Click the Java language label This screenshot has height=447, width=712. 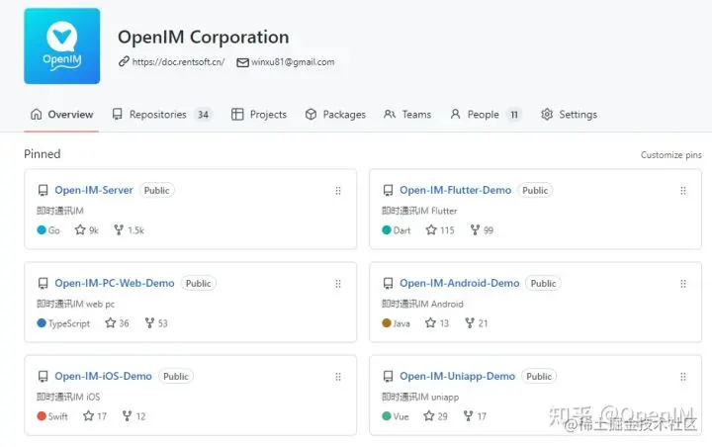tap(401, 323)
